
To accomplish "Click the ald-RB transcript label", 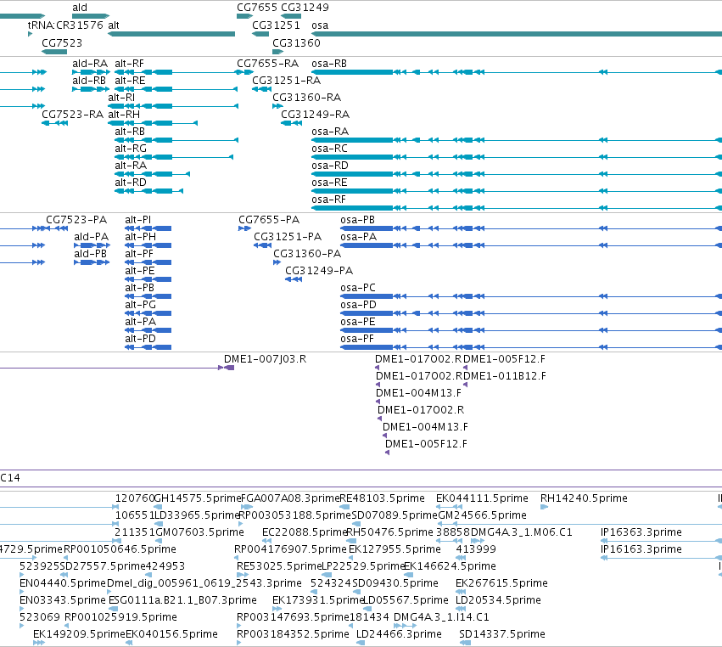I will click(89, 81).
